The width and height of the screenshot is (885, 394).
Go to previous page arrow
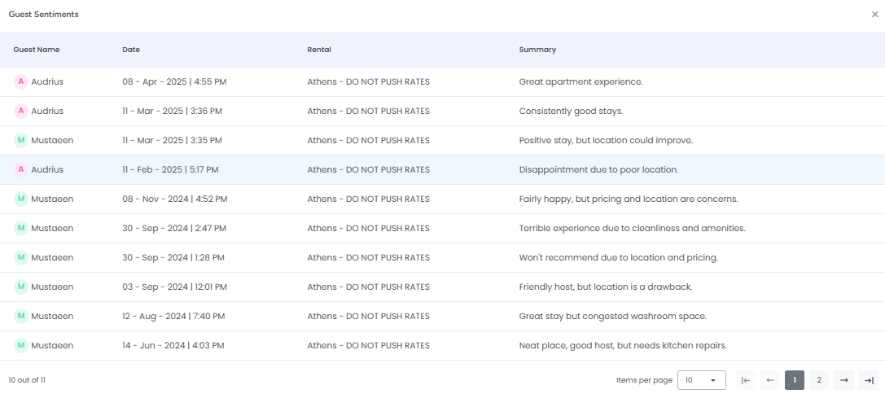(770, 380)
